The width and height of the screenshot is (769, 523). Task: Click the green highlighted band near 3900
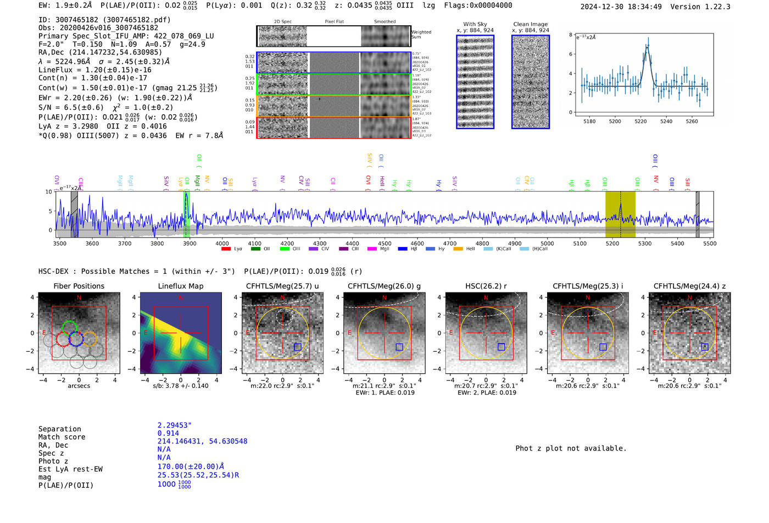point(187,215)
